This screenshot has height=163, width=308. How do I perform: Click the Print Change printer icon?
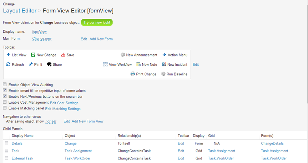(x=133, y=74)
